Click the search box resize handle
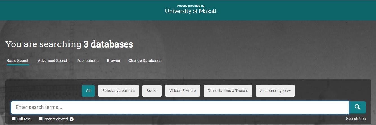Screen dimensions: 376x125 347,112
